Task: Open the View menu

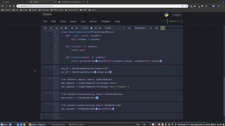Action: (63, 21)
